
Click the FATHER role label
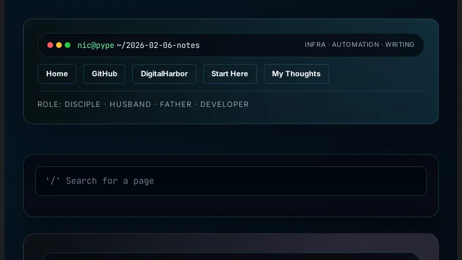177,105
